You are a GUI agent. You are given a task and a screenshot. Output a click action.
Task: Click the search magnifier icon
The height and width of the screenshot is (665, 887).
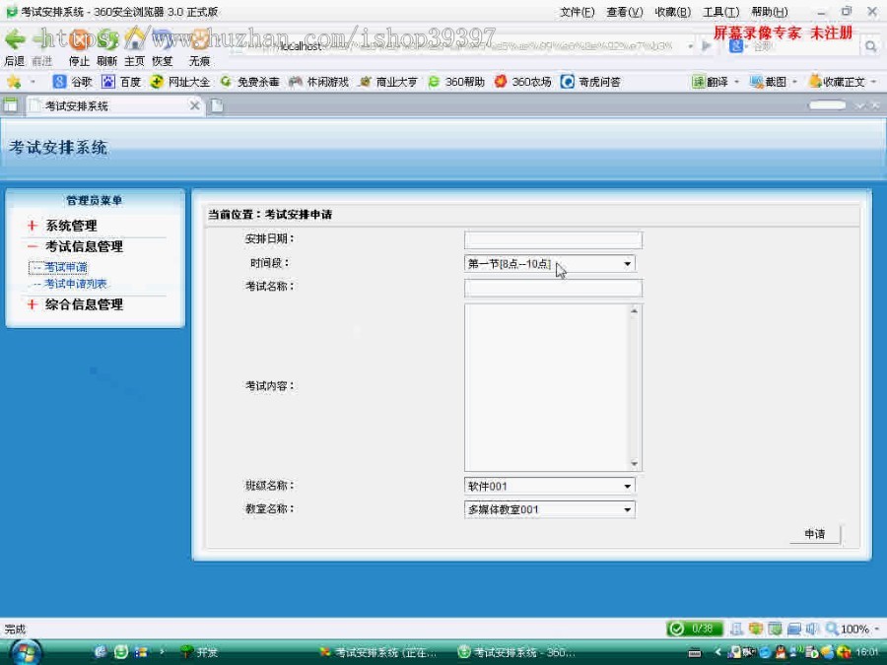tap(870, 46)
